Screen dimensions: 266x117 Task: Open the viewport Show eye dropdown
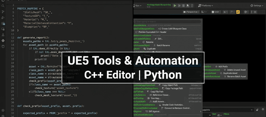tap(226, 12)
